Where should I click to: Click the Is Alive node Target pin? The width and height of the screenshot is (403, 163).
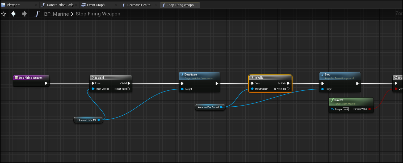coord(332,109)
